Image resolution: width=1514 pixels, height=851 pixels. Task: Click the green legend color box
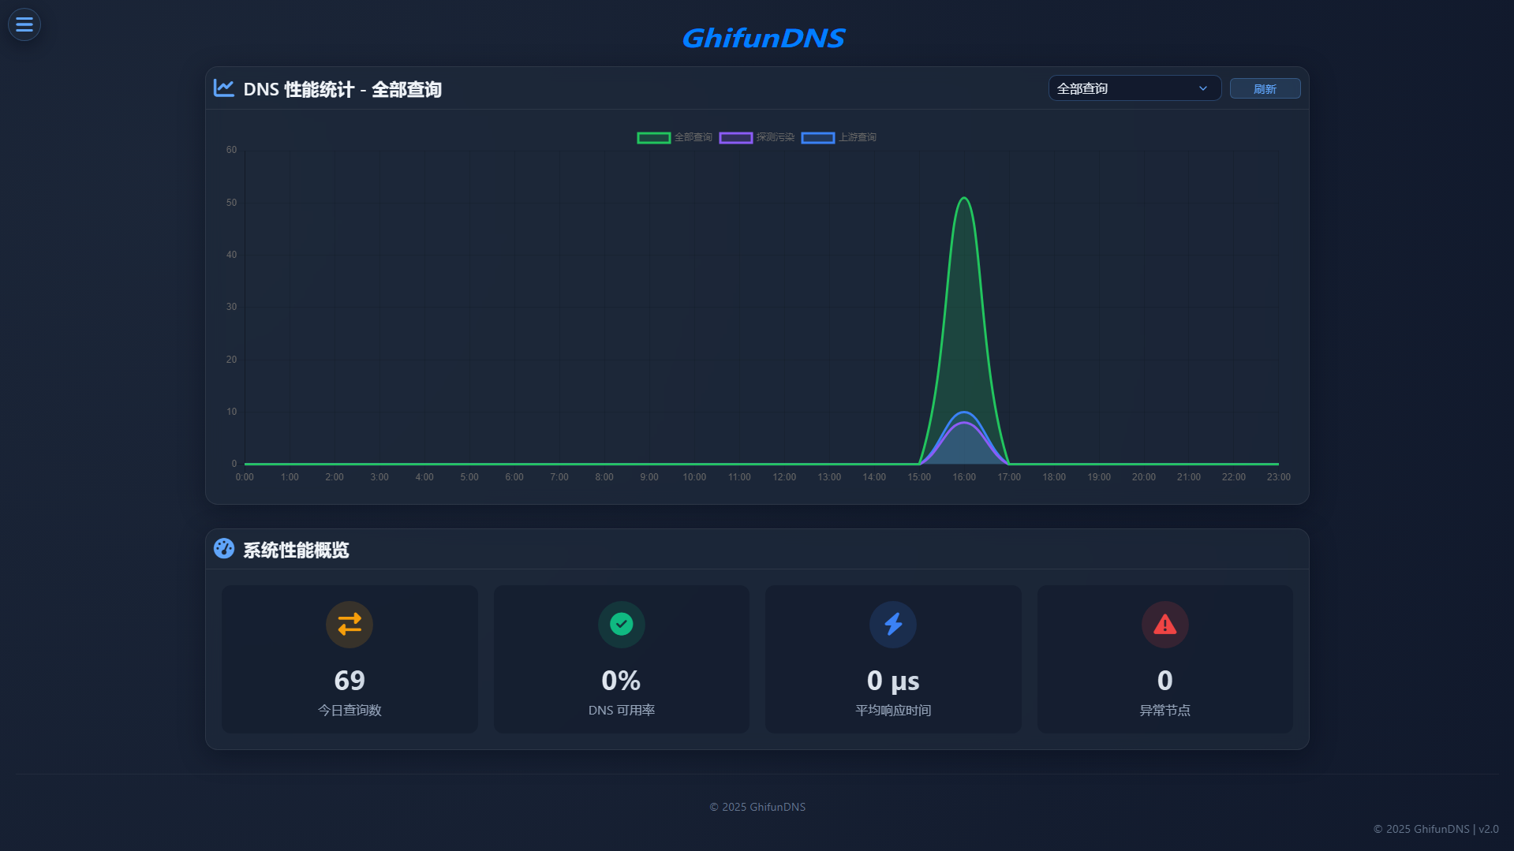pyautogui.click(x=653, y=138)
